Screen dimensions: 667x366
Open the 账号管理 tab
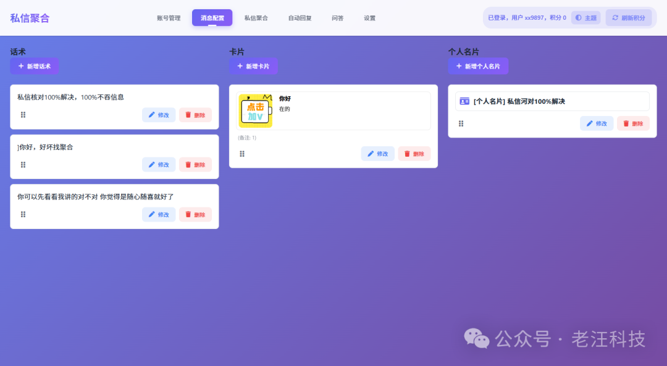[169, 18]
